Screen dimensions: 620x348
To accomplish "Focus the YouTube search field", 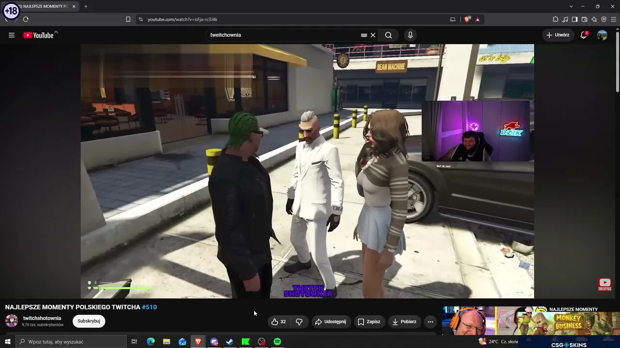I will 284,35.
